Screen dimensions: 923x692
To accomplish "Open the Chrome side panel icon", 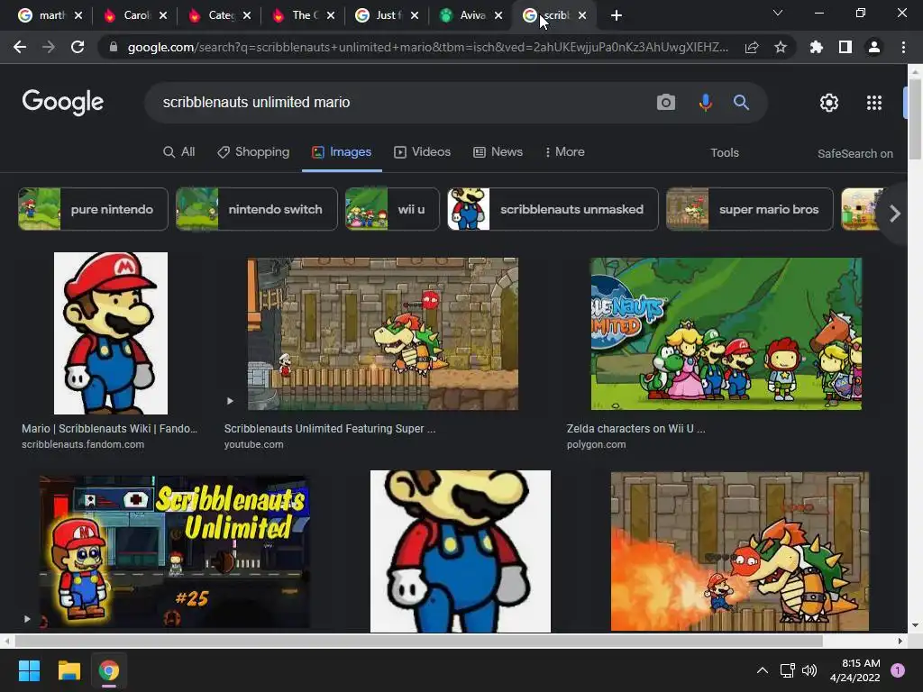I will (845, 47).
